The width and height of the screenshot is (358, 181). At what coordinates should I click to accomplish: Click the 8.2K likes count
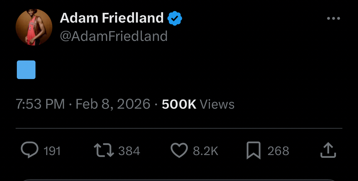(x=205, y=151)
